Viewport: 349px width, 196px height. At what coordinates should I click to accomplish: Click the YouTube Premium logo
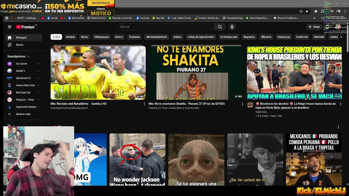25,27
